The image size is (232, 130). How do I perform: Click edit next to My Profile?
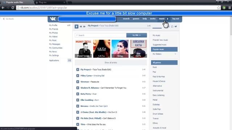(69, 25)
